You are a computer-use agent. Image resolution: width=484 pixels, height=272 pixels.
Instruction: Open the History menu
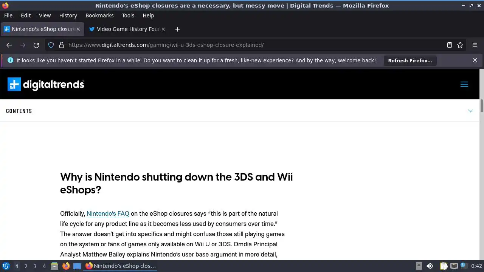(68, 15)
